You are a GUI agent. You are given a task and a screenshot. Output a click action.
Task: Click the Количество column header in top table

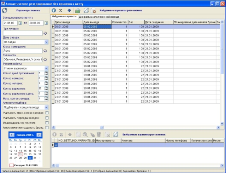click(x=120, y=22)
